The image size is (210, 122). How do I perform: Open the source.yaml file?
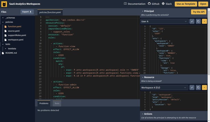pyautogui.click(x=14, y=31)
